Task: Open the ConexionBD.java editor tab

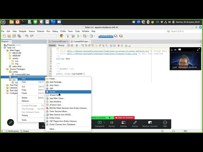Action: click(x=58, y=41)
